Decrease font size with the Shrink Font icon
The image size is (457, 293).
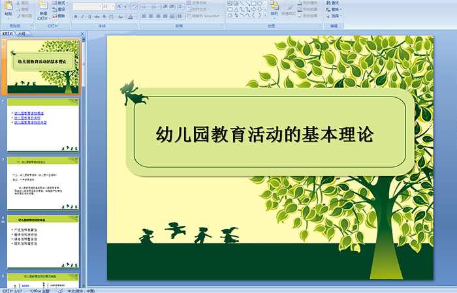(125, 6)
